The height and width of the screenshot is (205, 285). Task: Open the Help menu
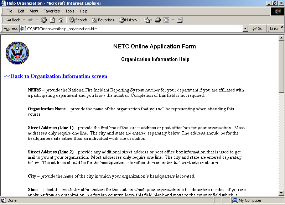pyautogui.click(x=84, y=11)
